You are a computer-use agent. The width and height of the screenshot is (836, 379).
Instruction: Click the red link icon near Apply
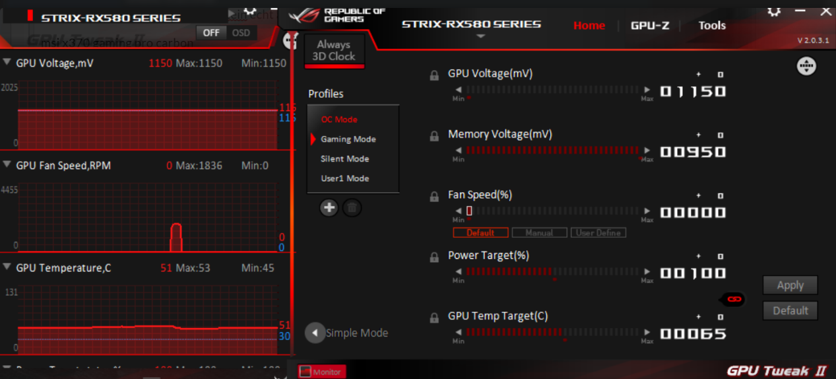pyautogui.click(x=735, y=299)
